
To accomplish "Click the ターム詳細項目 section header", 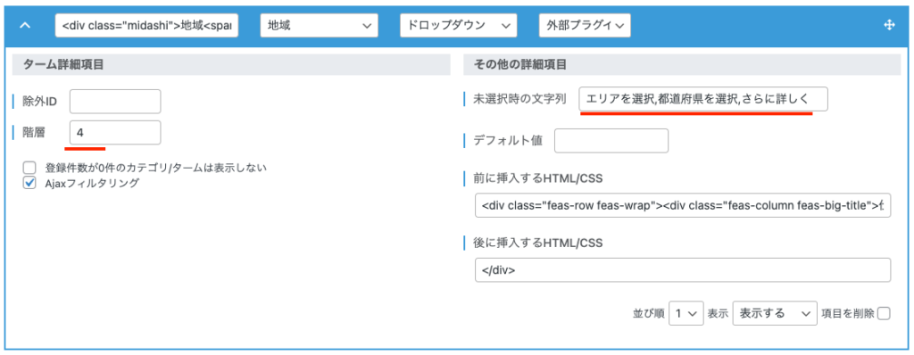I will (x=231, y=65).
